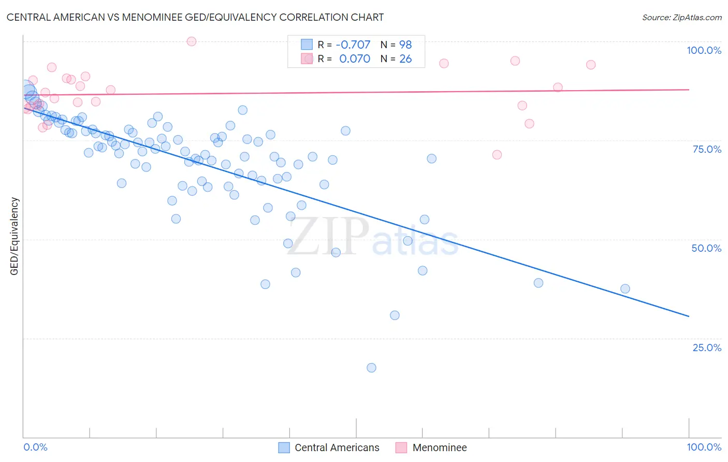This screenshot has width=728, height=462.
Task: Click the 0.0% x-axis label
Action: coord(35,447)
